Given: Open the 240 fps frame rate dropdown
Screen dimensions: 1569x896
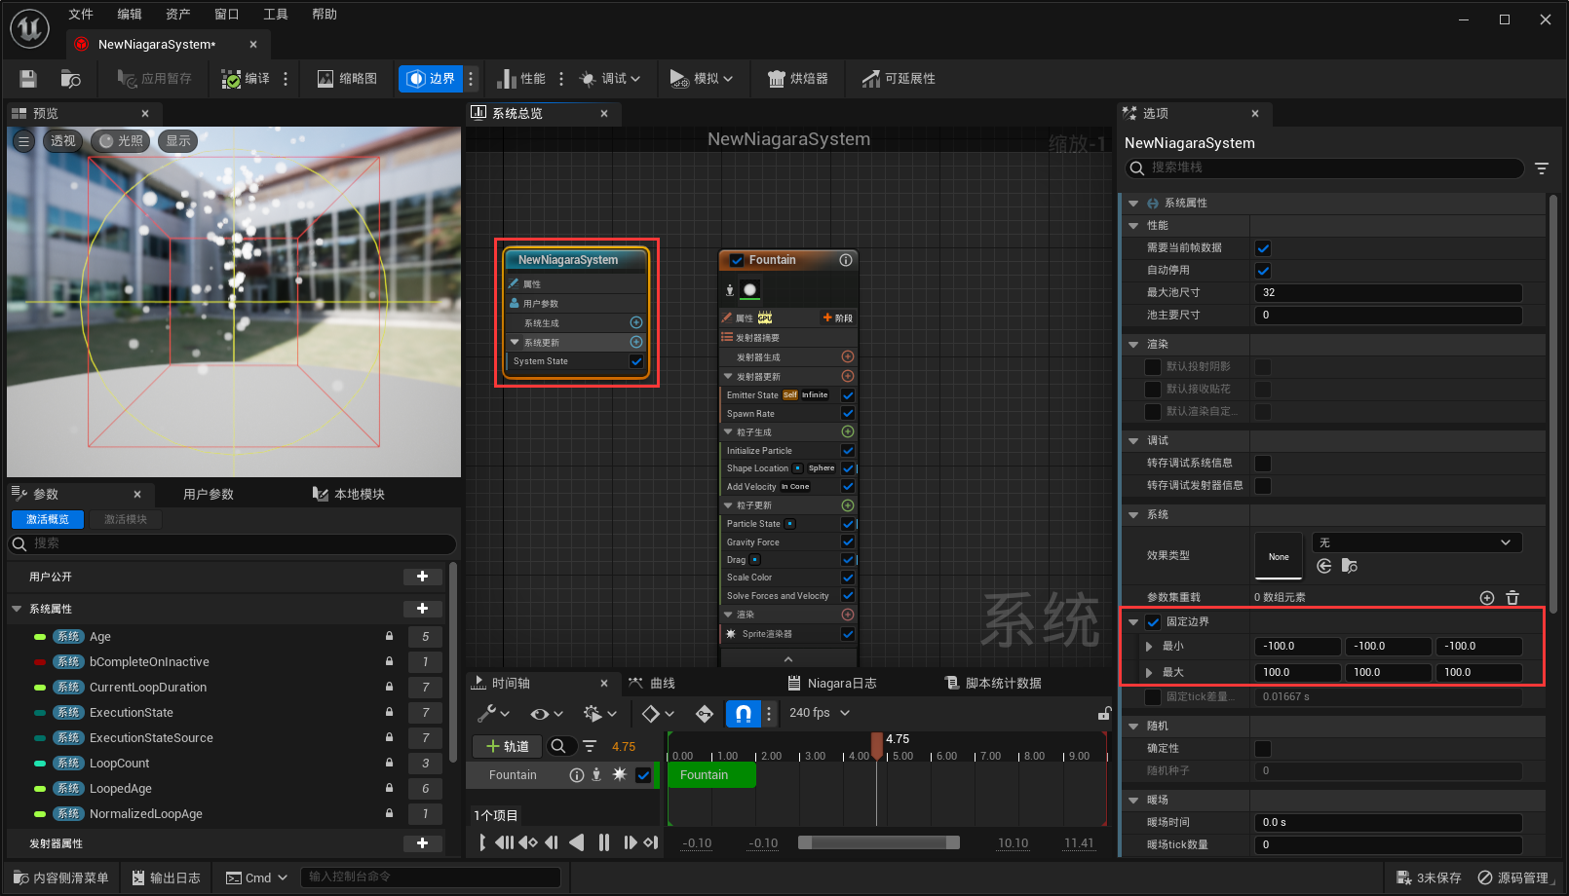Looking at the screenshot, I should pyautogui.click(x=820, y=713).
